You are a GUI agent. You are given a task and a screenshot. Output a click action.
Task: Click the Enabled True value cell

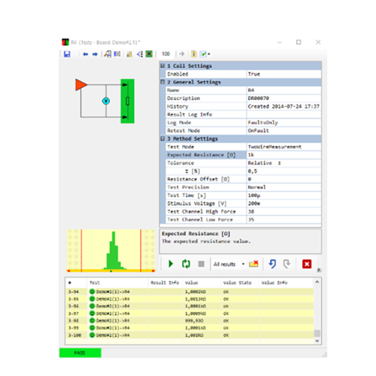(x=284, y=74)
